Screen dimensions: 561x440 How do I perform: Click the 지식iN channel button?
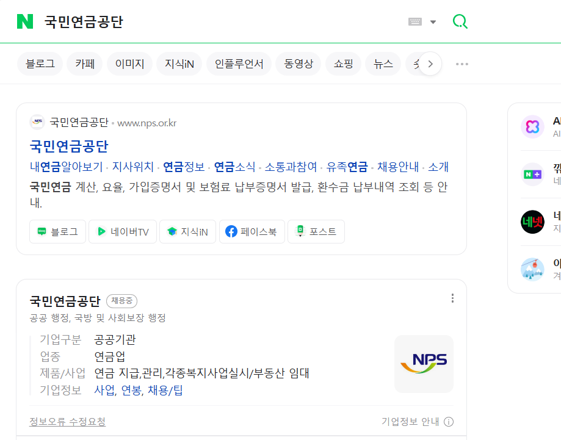click(187, 232)
